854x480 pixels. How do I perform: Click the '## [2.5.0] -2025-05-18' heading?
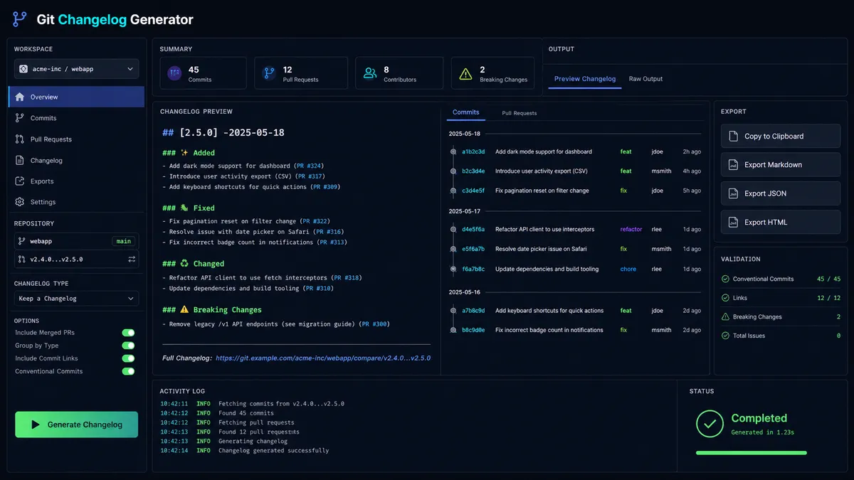(x=223, y=132)
